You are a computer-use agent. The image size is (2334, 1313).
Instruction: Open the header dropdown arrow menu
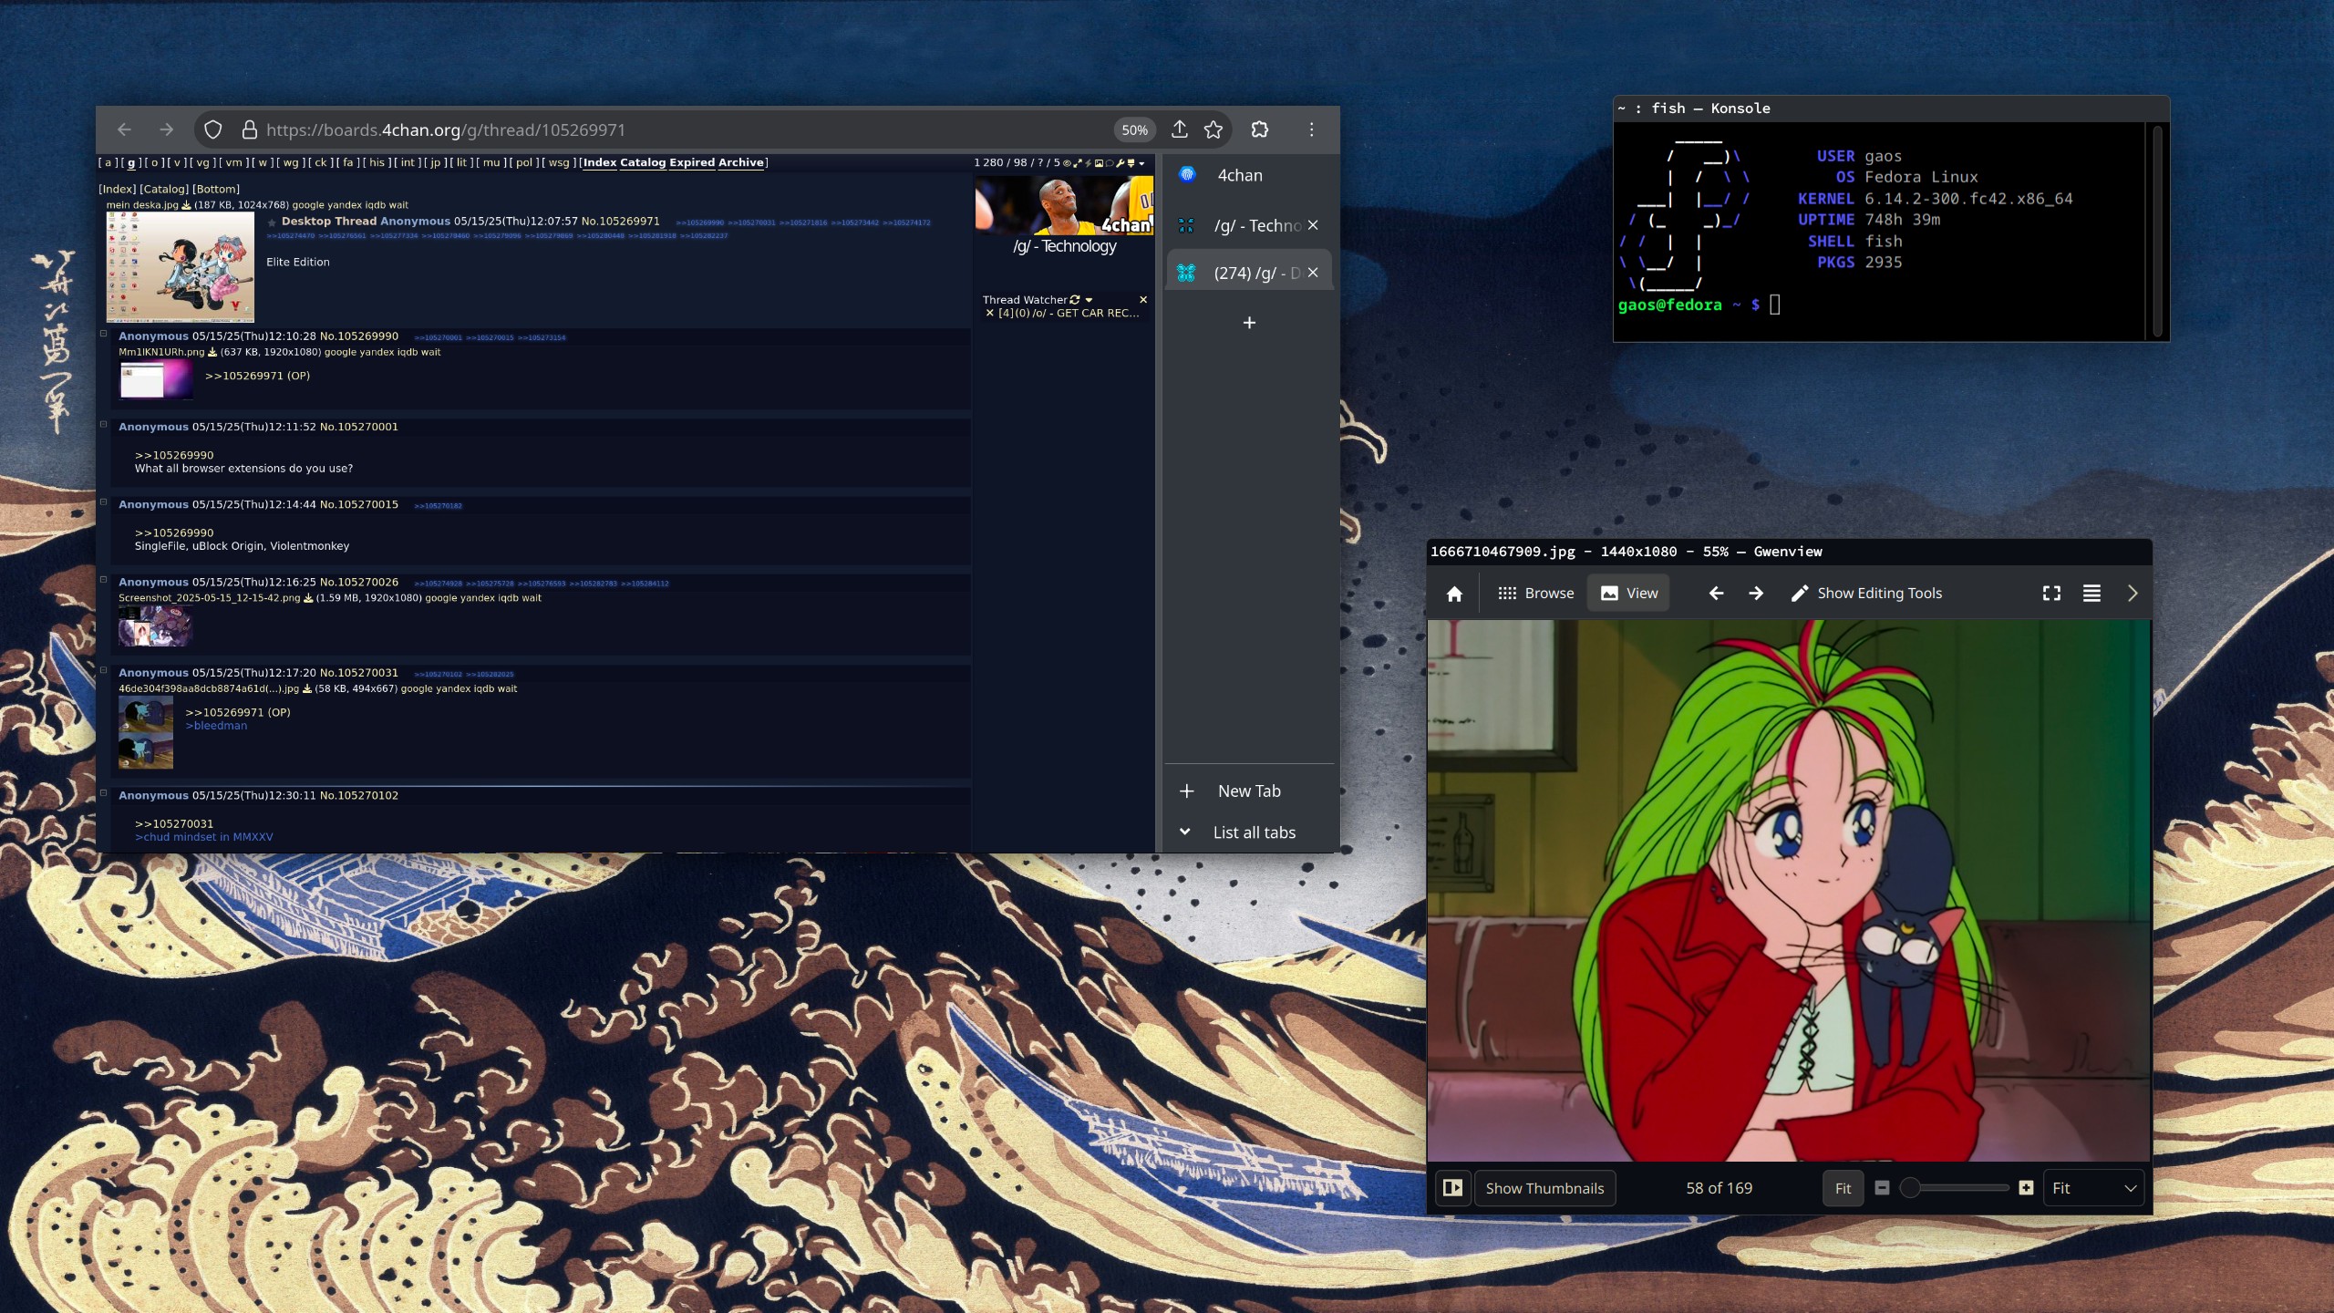[1141, 164]
